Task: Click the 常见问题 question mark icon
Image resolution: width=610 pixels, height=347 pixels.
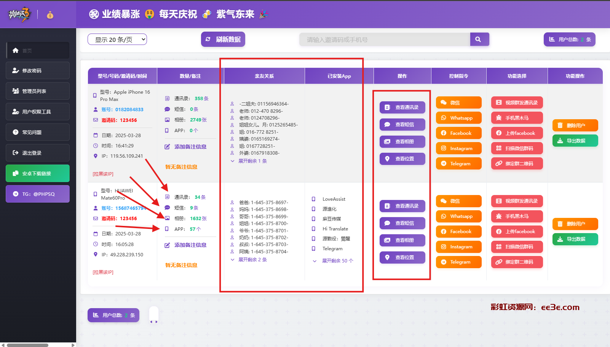Action: pyautogui.click(x=16, y=132)
